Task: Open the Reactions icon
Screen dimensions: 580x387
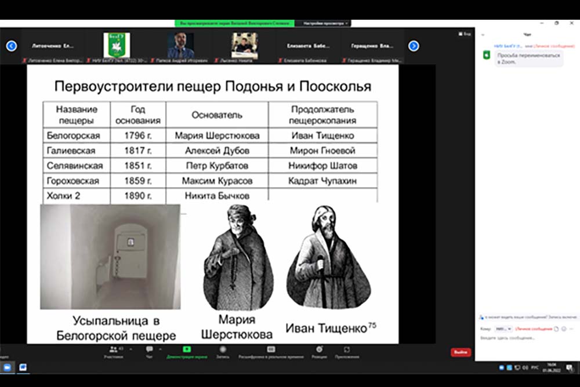Action: pos(319,349)
